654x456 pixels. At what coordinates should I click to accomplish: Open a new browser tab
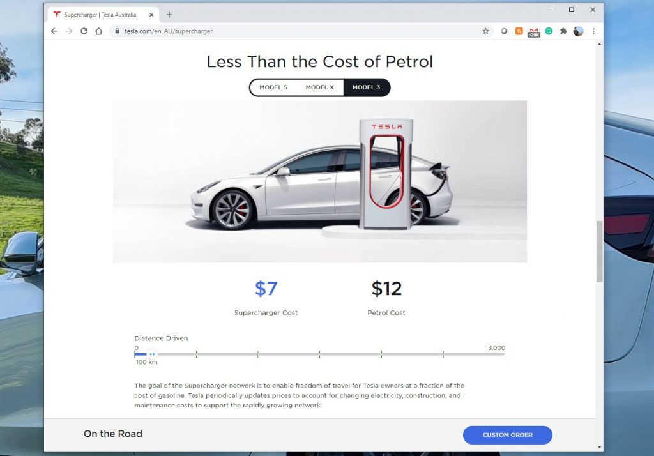tap(169, 15)
